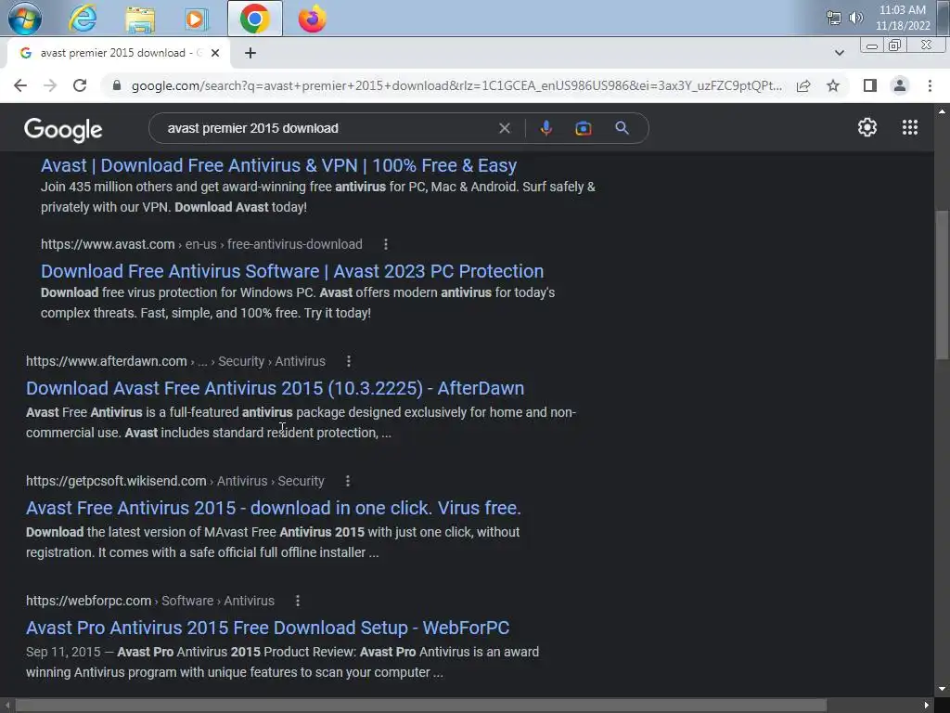Open 'Avast Pro Antivirus 2015 Free Download Setup' link
Viewport: 950px width, 713px height.
[267, 628]
